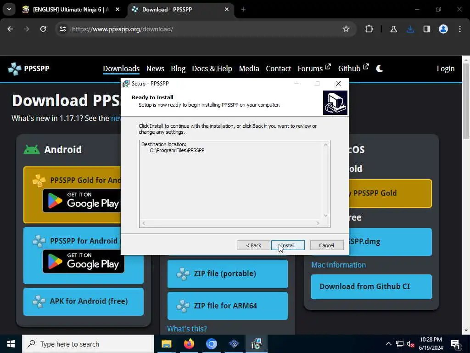
Task: Open the Forums external link
Action: point(314,68)
